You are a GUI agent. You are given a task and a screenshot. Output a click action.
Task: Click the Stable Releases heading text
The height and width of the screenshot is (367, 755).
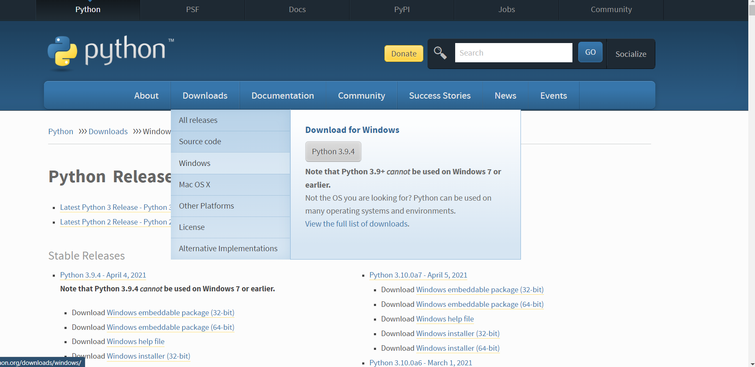click(x=87, y=256)
